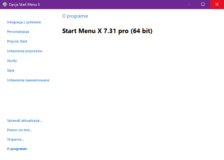Select O programie in sidebar

coord(17,149)
